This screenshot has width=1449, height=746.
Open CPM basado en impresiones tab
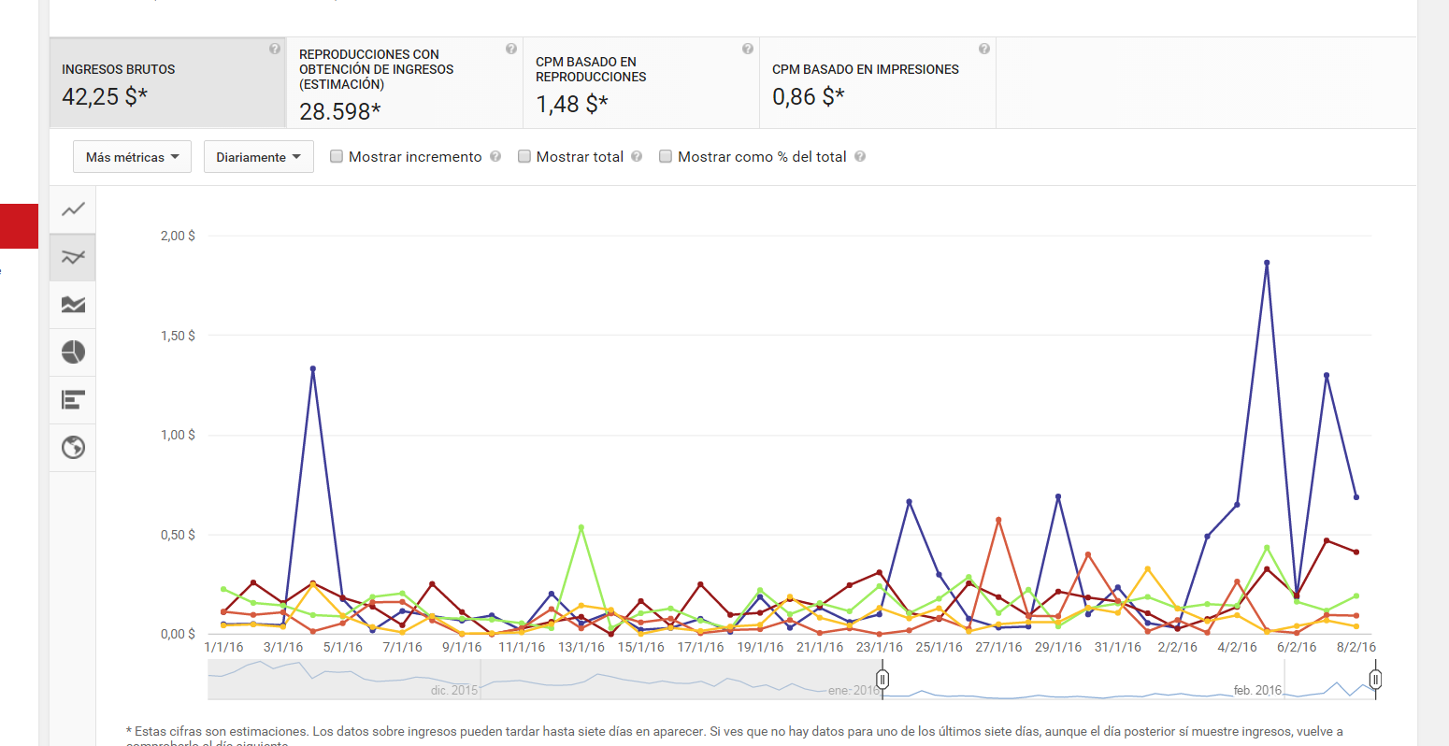tap(877, 83)
